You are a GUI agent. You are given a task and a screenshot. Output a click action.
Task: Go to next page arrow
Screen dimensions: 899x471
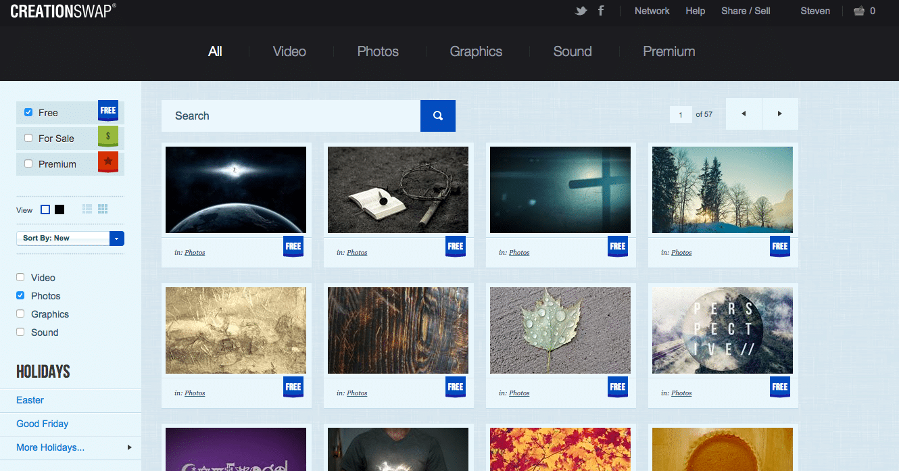click(780, 114)
